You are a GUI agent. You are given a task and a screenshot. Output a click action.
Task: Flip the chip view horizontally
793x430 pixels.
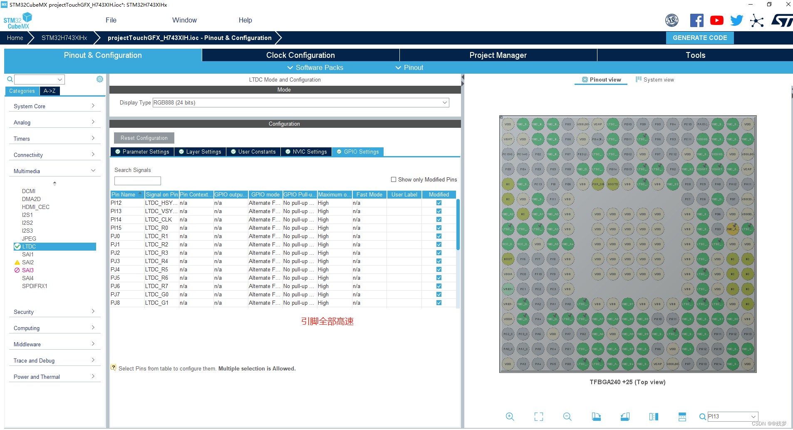654,417
